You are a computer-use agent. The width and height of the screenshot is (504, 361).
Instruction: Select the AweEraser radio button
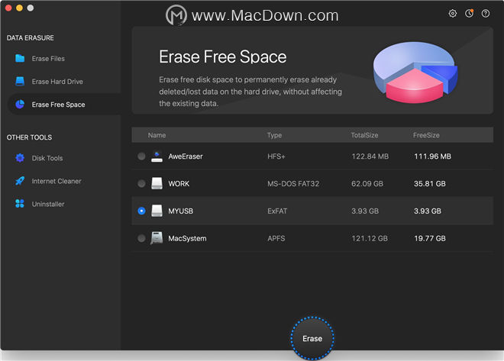[141, 156]
